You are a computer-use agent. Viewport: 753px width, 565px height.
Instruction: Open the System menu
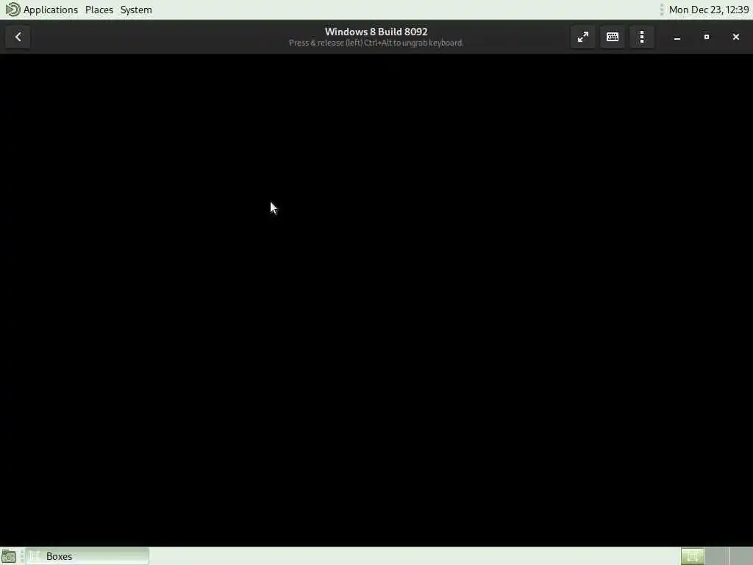pos(136,10)
